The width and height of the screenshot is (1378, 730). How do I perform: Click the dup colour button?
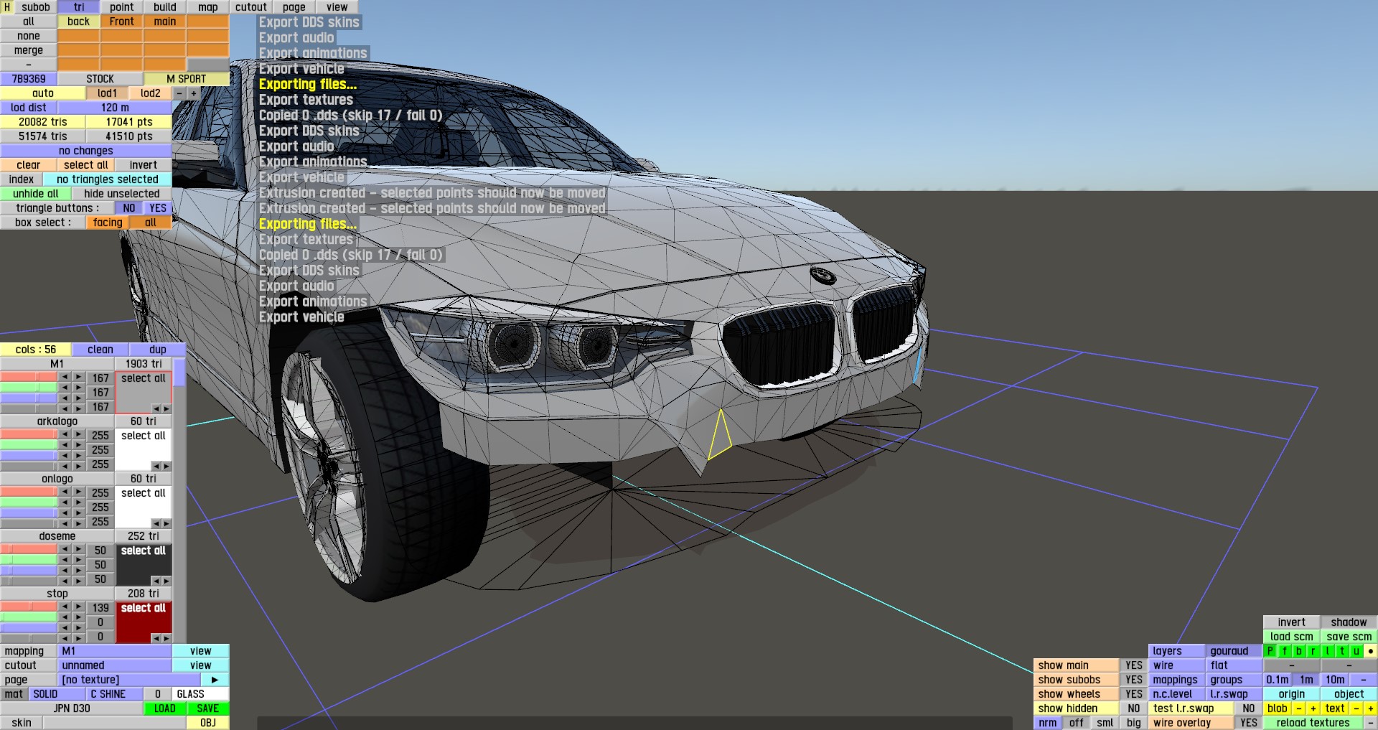158,350
